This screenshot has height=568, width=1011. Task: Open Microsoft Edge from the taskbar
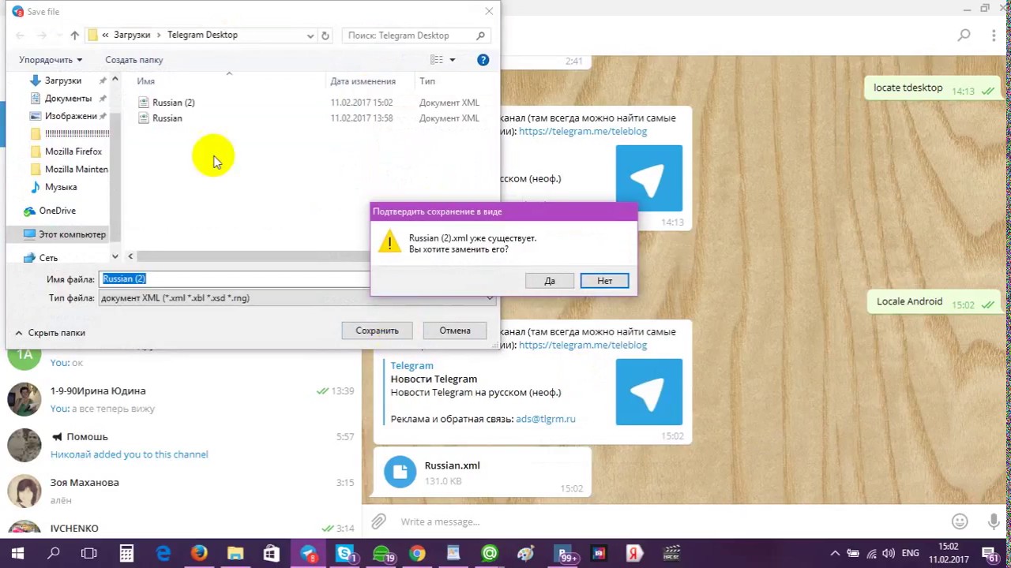(163, 554)
